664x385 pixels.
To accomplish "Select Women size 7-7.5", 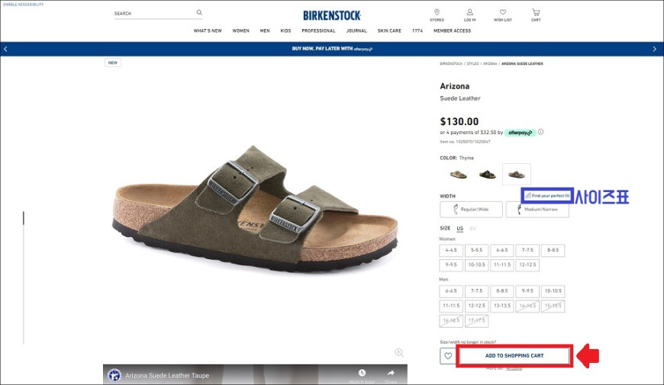I will (x=527, y=251).
